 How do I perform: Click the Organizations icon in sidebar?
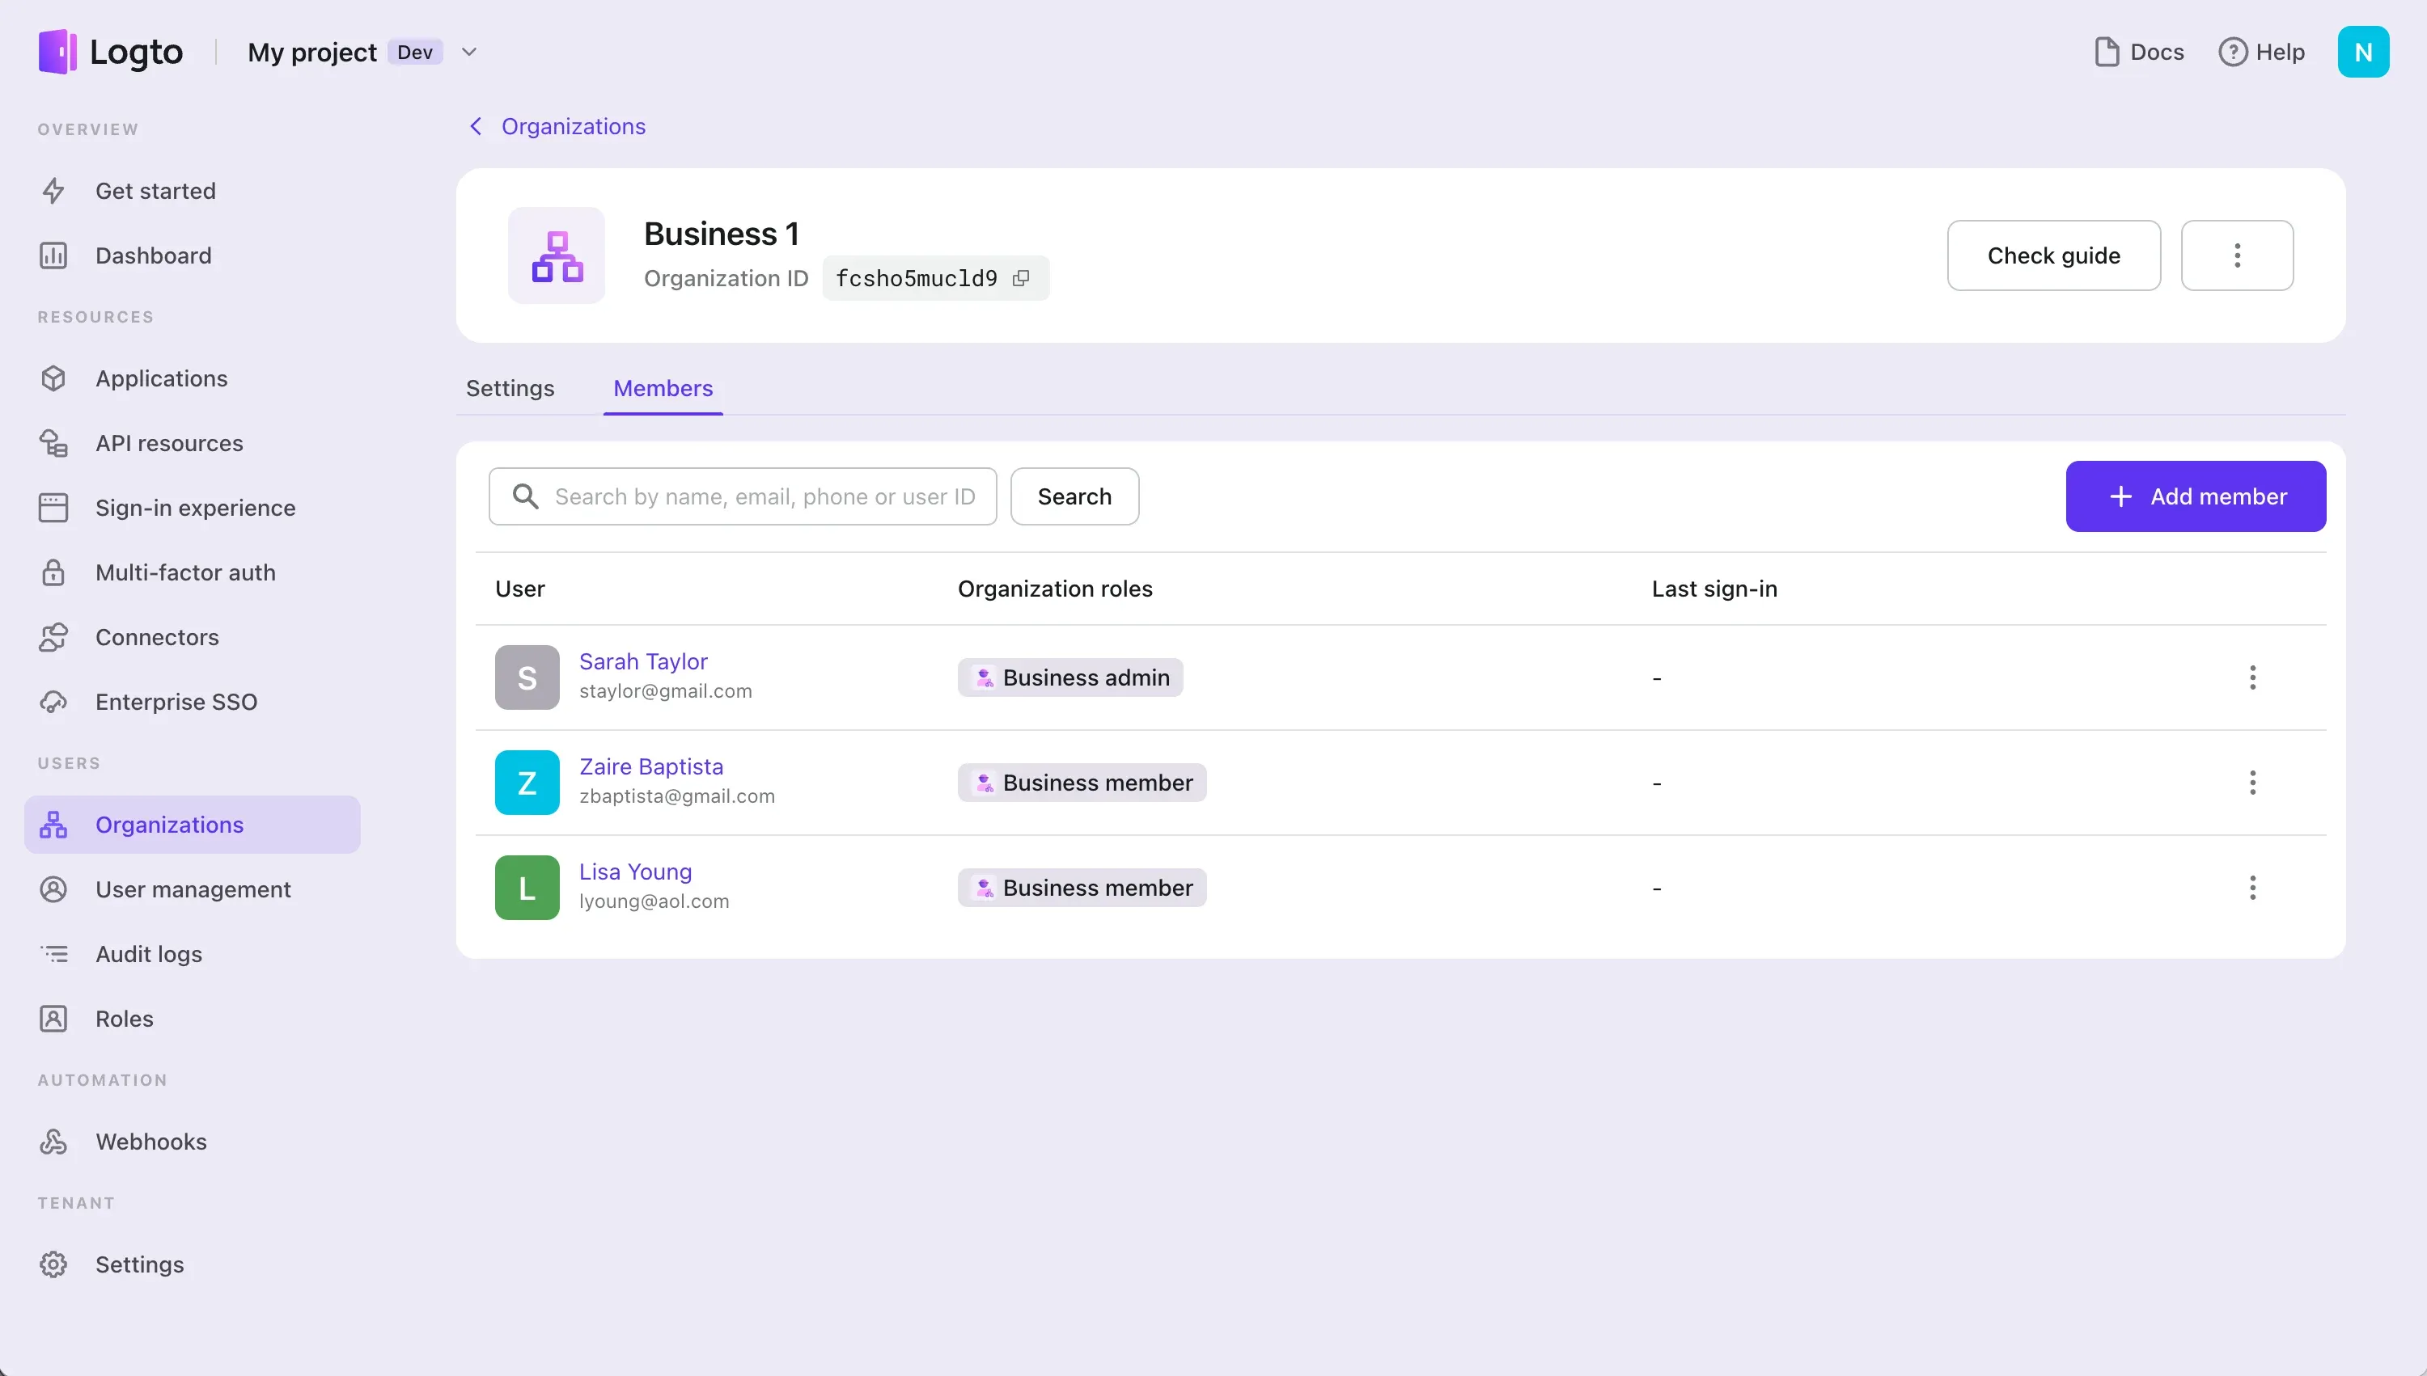tap(57, 823)
